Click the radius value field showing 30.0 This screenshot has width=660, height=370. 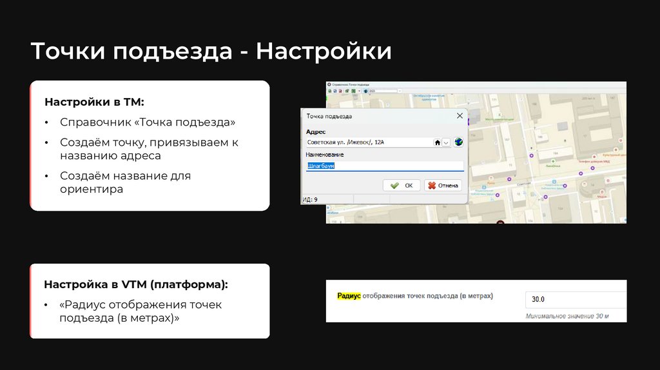[x=576, y=299]
